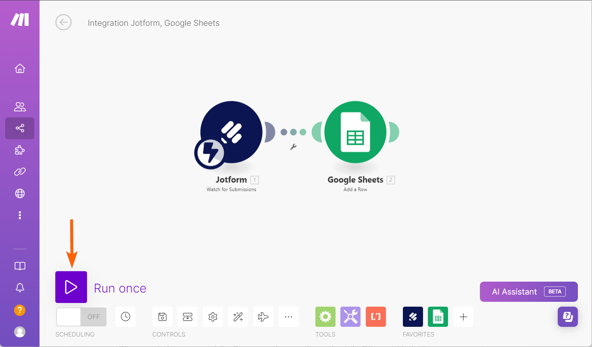This screenshot has width=592, height=347.
Task: Save the scenario with the disk icon
Action: [163, 317]
